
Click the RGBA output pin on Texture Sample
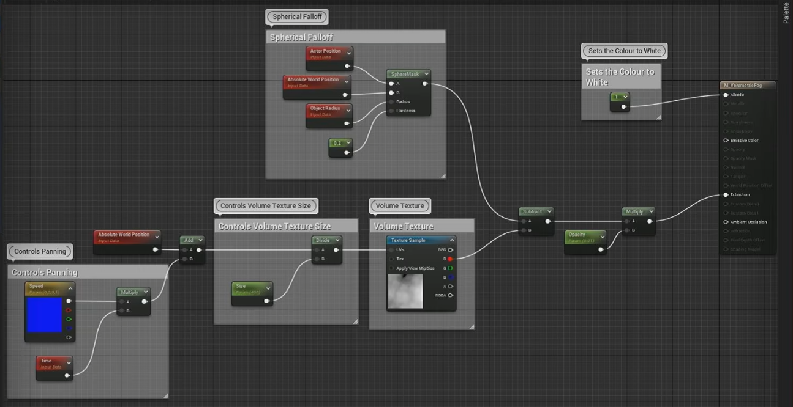pyautogui.click(x=451, y=295)
